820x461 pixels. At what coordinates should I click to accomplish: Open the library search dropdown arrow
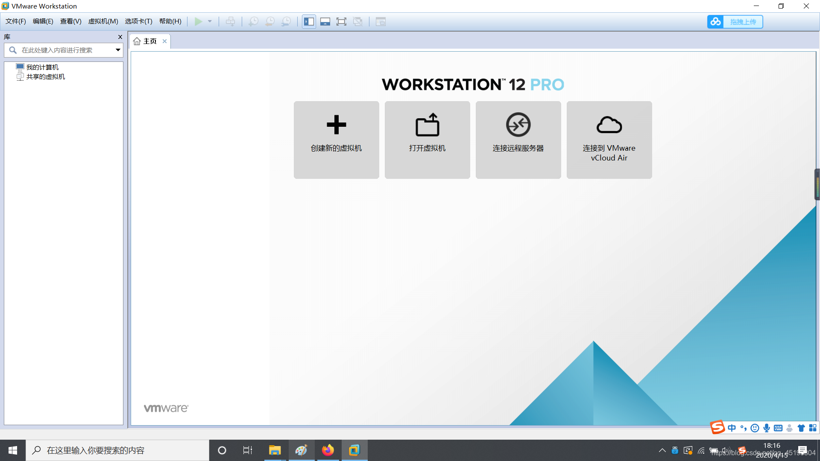click(x=118, y=50)
